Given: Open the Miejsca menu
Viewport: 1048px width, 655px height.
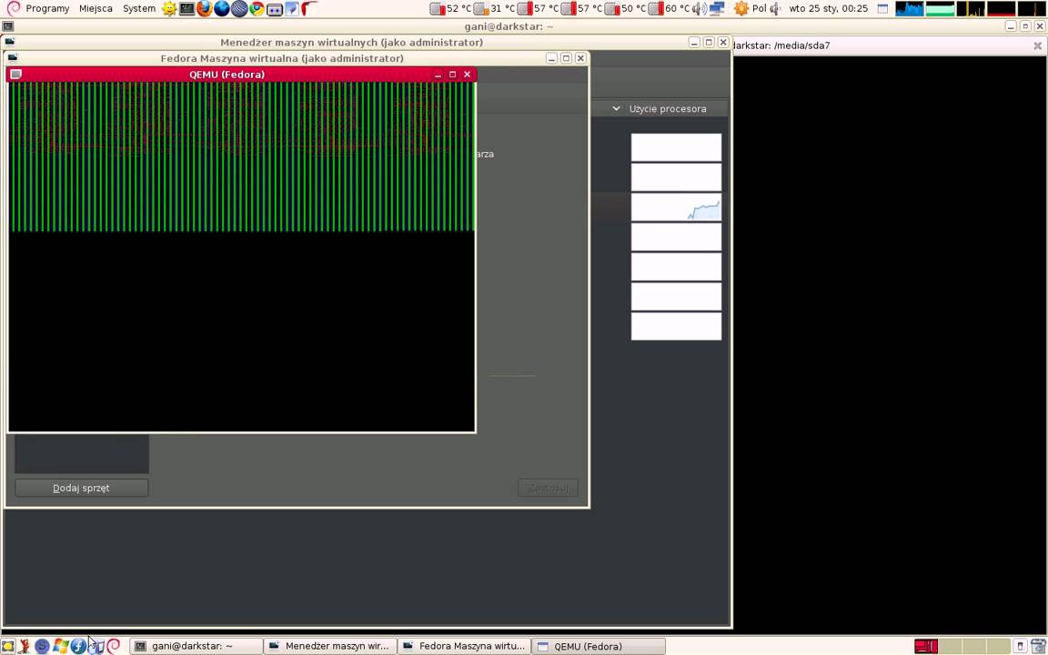Looking at the screenshot, I should [x=96, y=9].
